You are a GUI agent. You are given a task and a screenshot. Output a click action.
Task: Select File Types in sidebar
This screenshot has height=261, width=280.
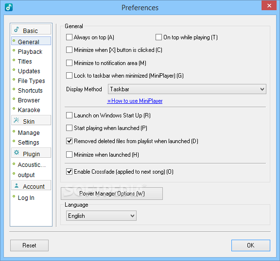(x=31, y=81)
